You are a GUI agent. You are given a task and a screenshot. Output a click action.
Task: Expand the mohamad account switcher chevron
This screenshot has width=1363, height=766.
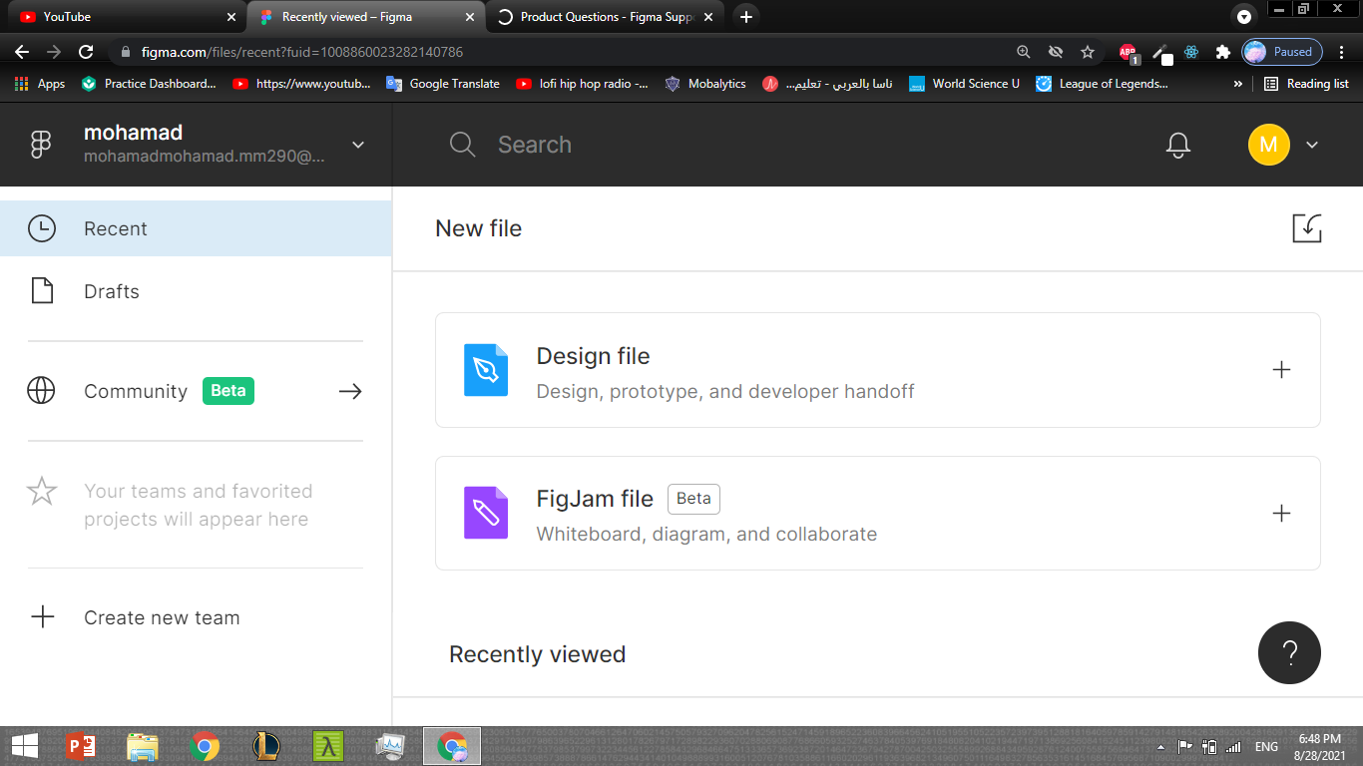click(x=358, y=145)
